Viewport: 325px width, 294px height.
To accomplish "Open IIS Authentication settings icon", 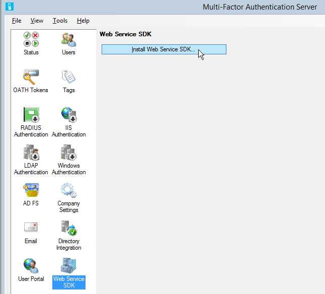I will pyautogui.click(x=69, y=114).
